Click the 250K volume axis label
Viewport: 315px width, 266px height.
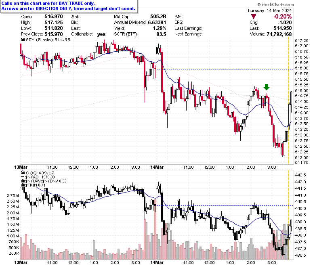click(x=14, y=253)
